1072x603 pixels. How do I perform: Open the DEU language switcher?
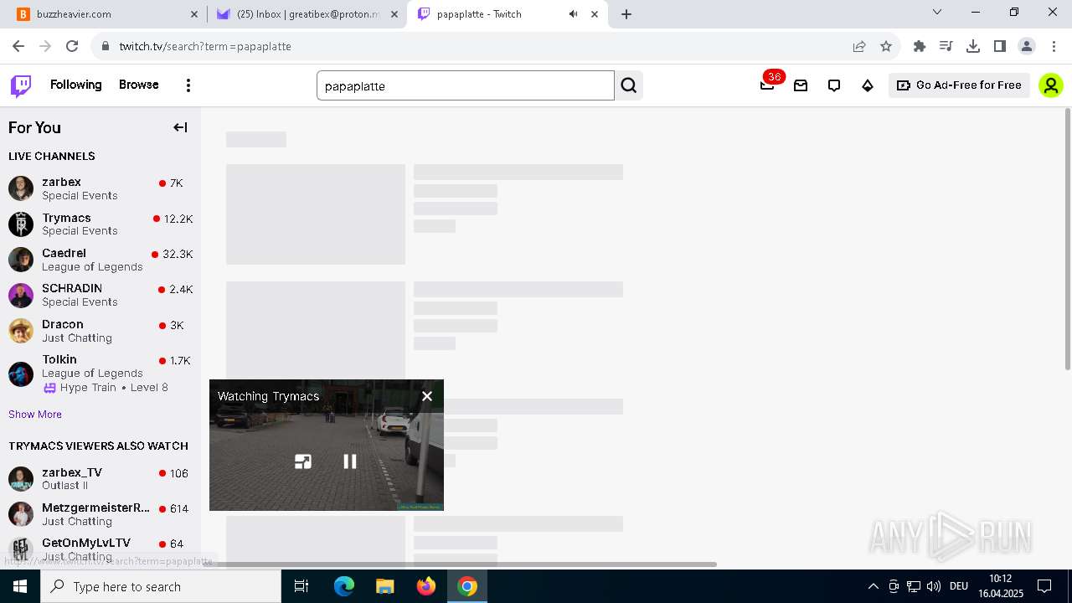[x=959, y=586]
